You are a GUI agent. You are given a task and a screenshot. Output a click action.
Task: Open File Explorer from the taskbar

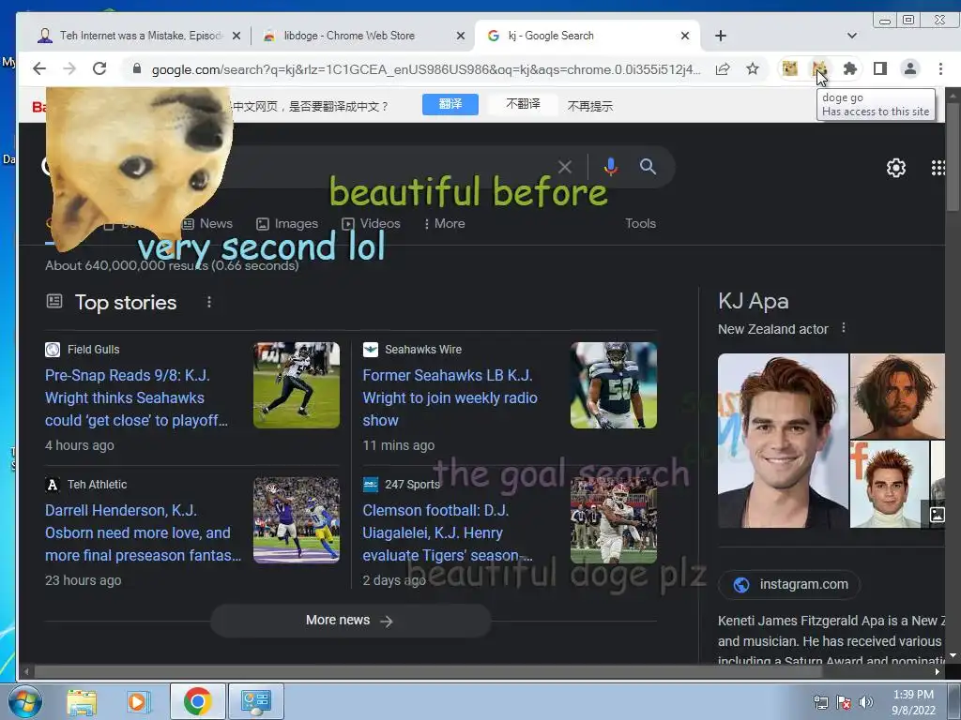(x=81, y=701)
